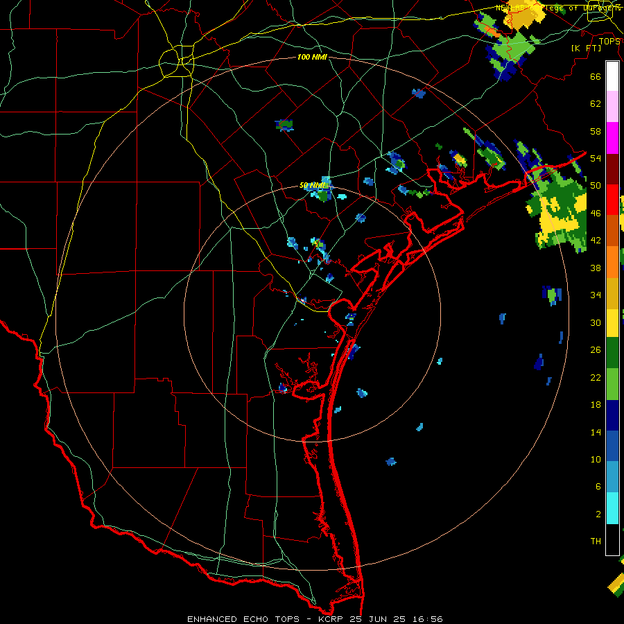Click the magenta legend color segment
This screenshot has height=624, width=624.
(x=612, y=138)
